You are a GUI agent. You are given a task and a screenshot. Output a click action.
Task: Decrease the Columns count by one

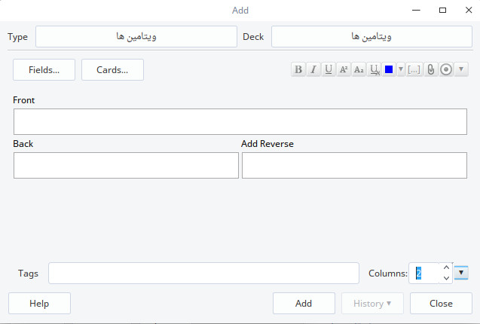point(446,278)
